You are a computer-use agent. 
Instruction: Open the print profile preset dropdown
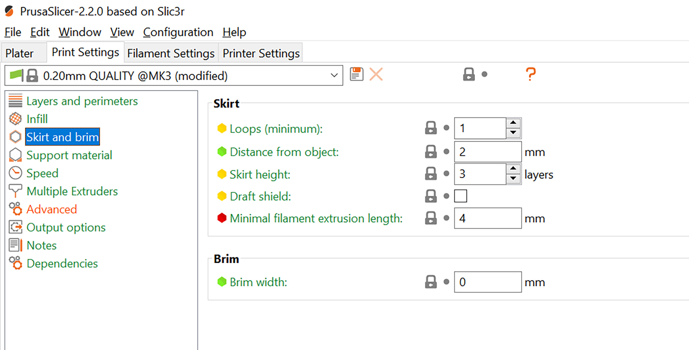[334, 76]
